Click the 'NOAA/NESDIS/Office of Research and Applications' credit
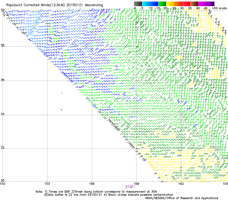228x200 pixels. tap(181, 198)
